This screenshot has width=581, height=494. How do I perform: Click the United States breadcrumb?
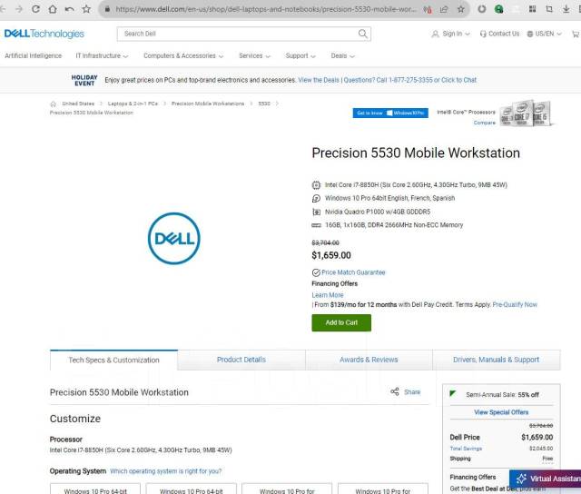coord(78,104)
